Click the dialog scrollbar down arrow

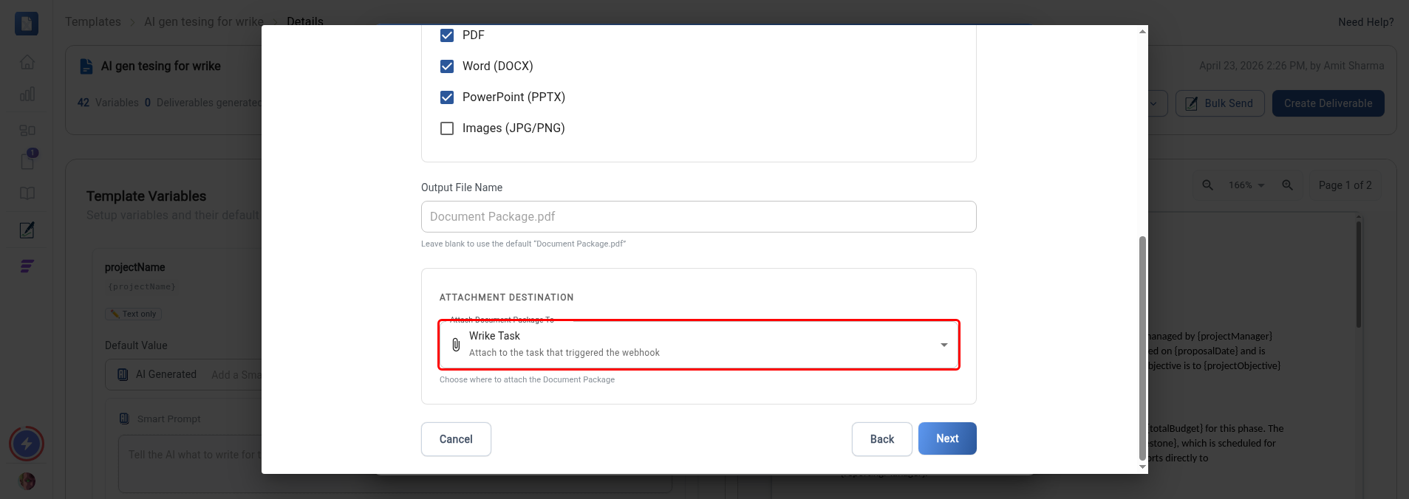pos(1142,467)
